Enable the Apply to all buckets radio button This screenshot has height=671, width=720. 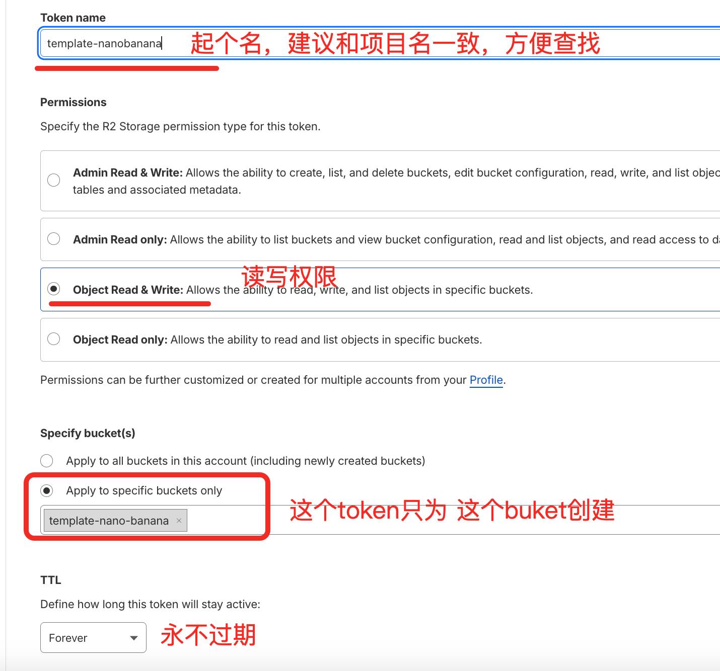pos(47,461)
